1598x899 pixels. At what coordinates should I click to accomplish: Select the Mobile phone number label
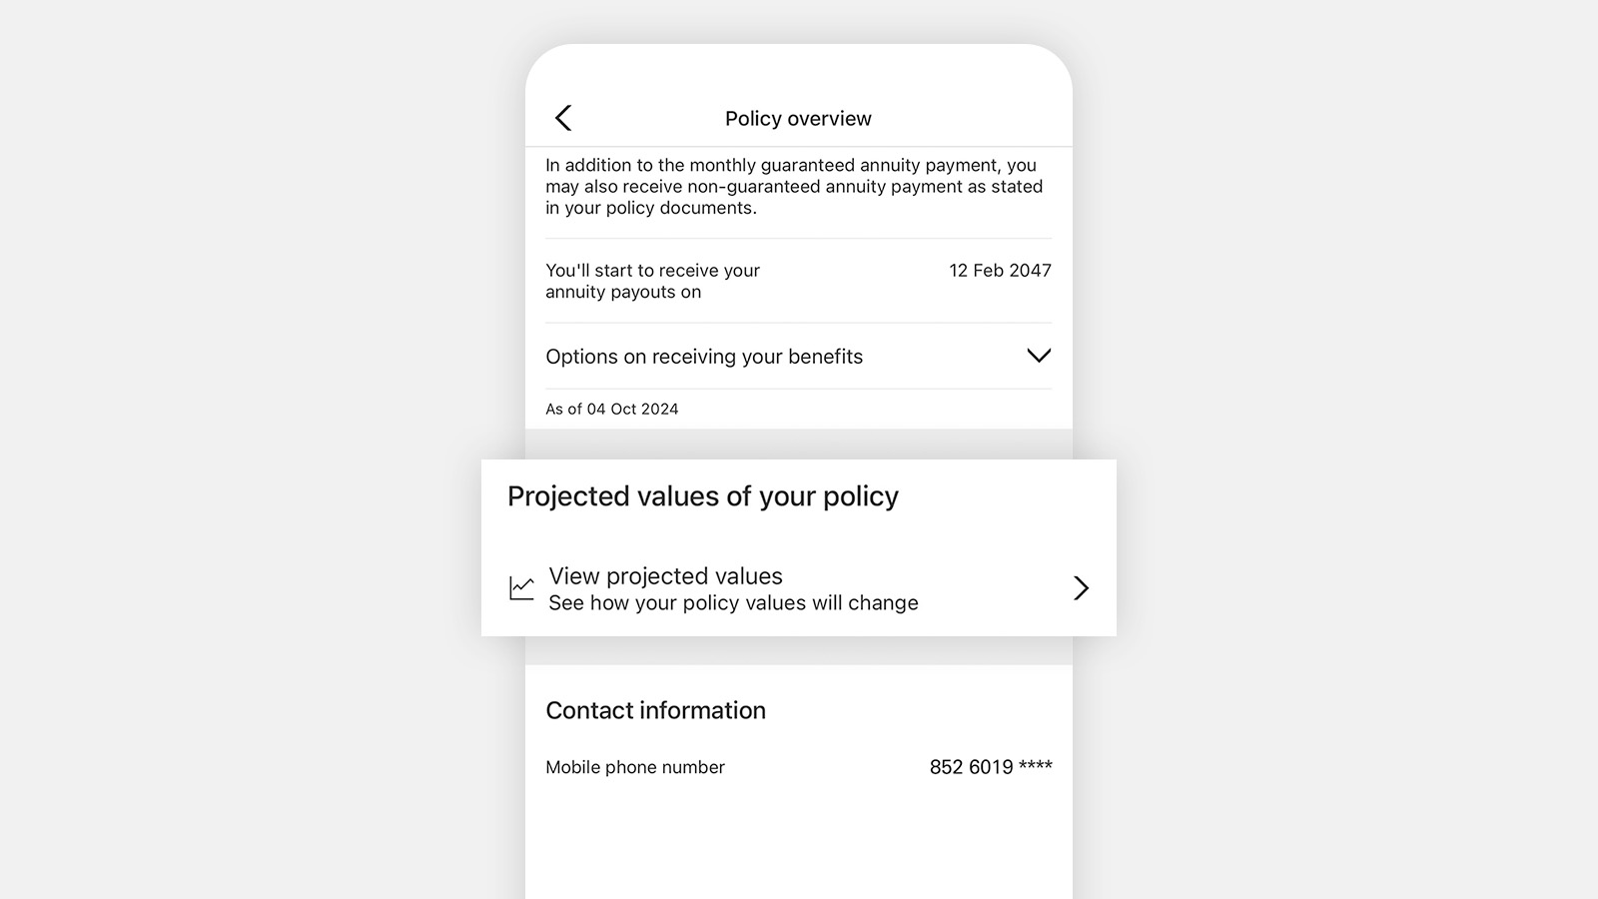tap(635, 767)
